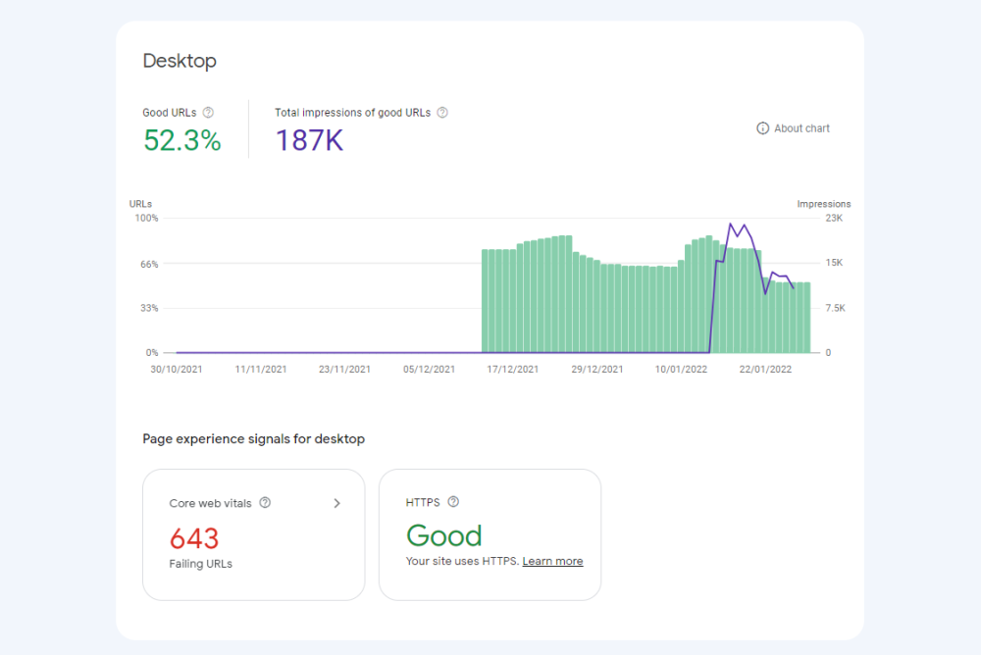
Task: Open help for Total impressions of good URLs
Action: [x=442, y=113]
